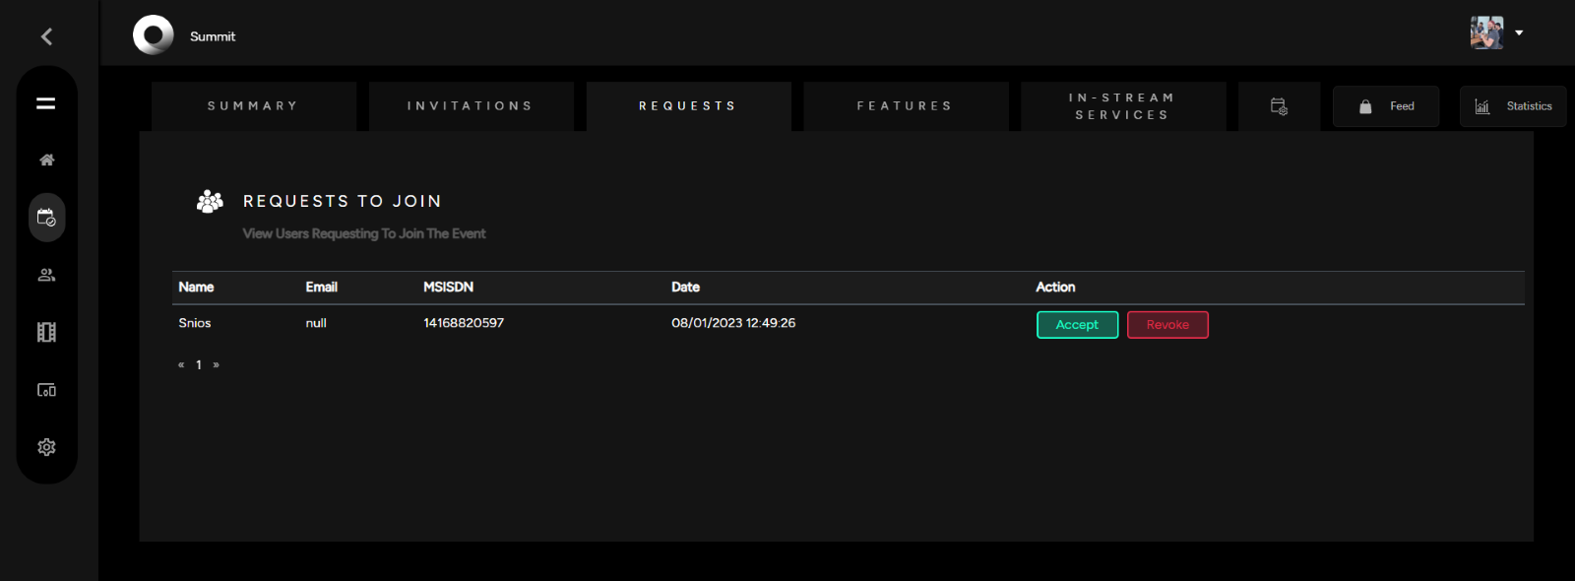Open the users icon in sidebar
Screen dimensions: 1575x581
(46, 275)
